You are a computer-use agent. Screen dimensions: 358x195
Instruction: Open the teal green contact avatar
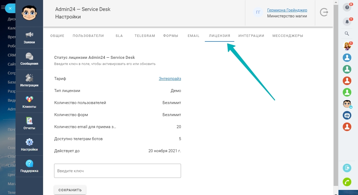(x=347, y=69)
